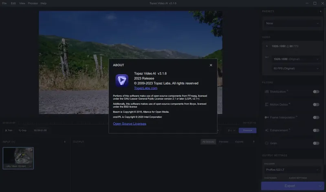Image resolution: width=326 pixels, height=192 pixels.
Task: Open the ProRes 422 LT encoder dropdown
Action: coord(292,170)
